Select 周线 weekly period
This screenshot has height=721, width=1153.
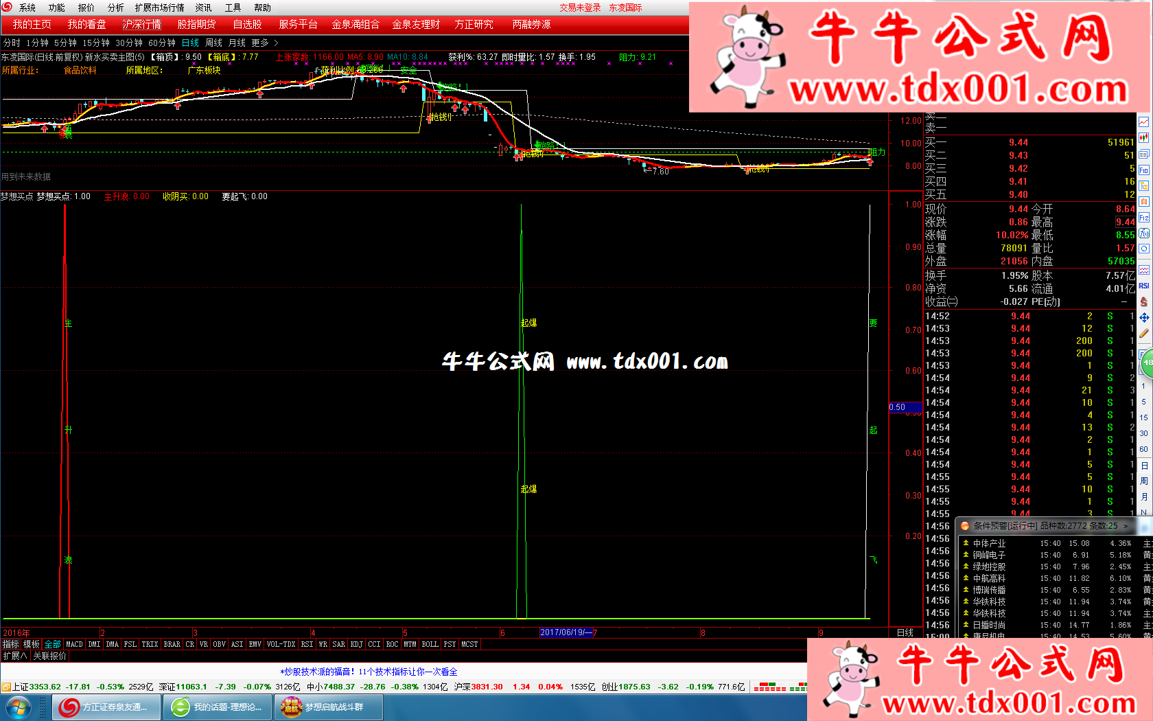(x=214, y=43)
